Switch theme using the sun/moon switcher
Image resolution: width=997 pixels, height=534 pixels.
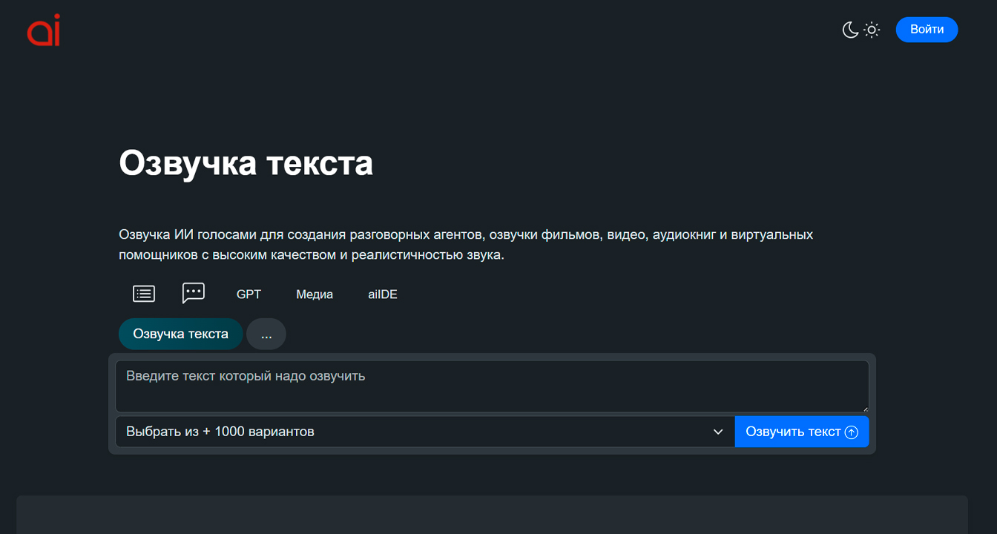pyautogui.click(x=861, y=30)
